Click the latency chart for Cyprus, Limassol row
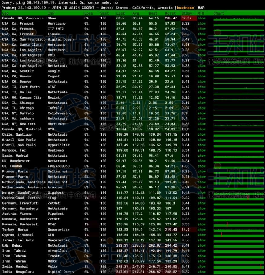The height and width of the screenshot is (275, 265). (238, 235)
